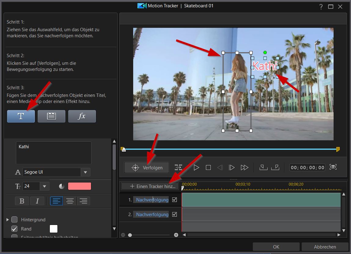Viewport: 351px width, 254px height.
Task: Click the Verfolgen tracking button
Action: point(147,167)
